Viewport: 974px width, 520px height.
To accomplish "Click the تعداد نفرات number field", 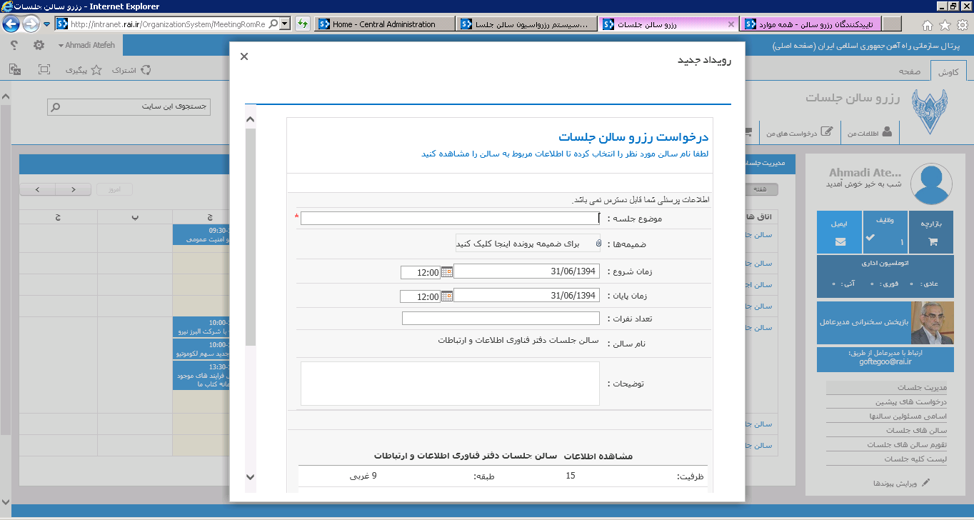I will point(501,319).
